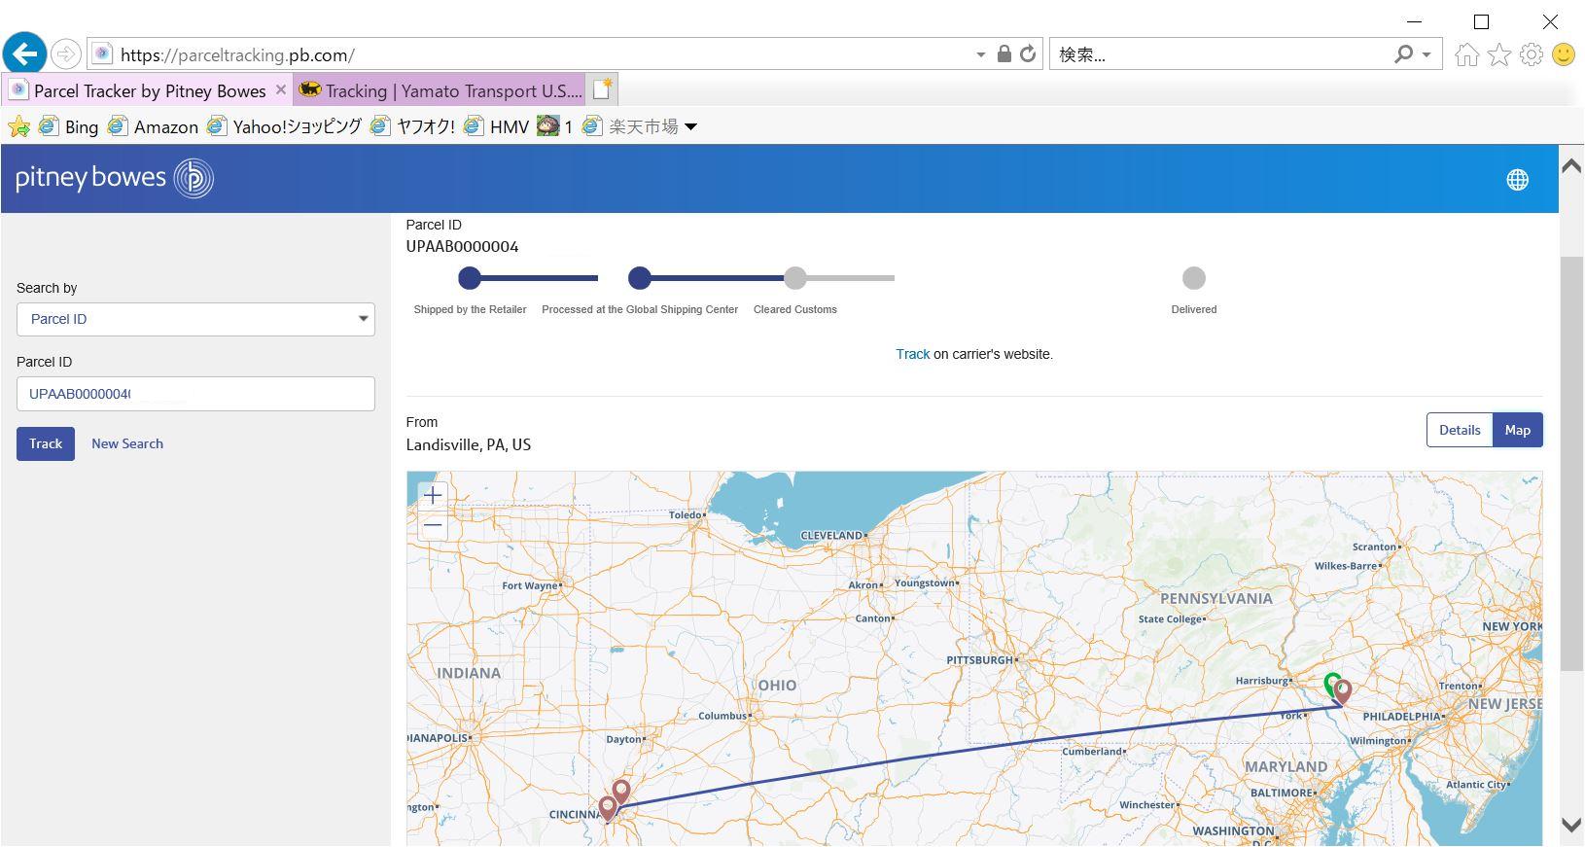Switch to Details view
The image size is (1585, 847).
click(x=1460, y=430)
